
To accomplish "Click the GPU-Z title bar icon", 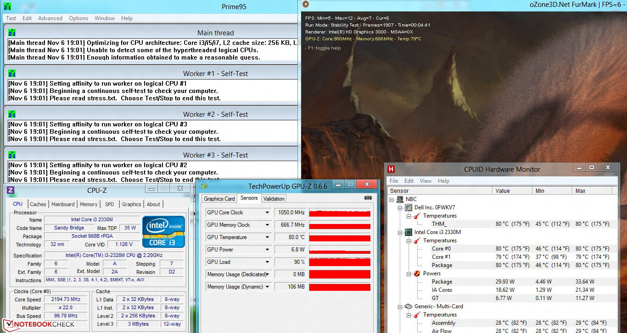I will click(x=204, y=186).
